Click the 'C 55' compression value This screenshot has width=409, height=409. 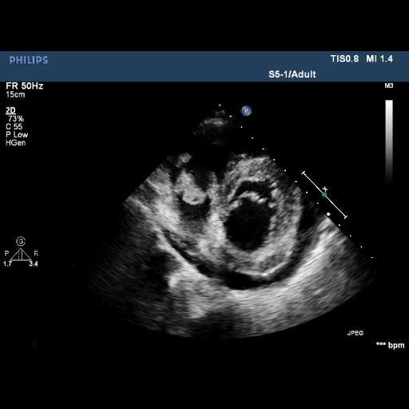click(14, 126)
